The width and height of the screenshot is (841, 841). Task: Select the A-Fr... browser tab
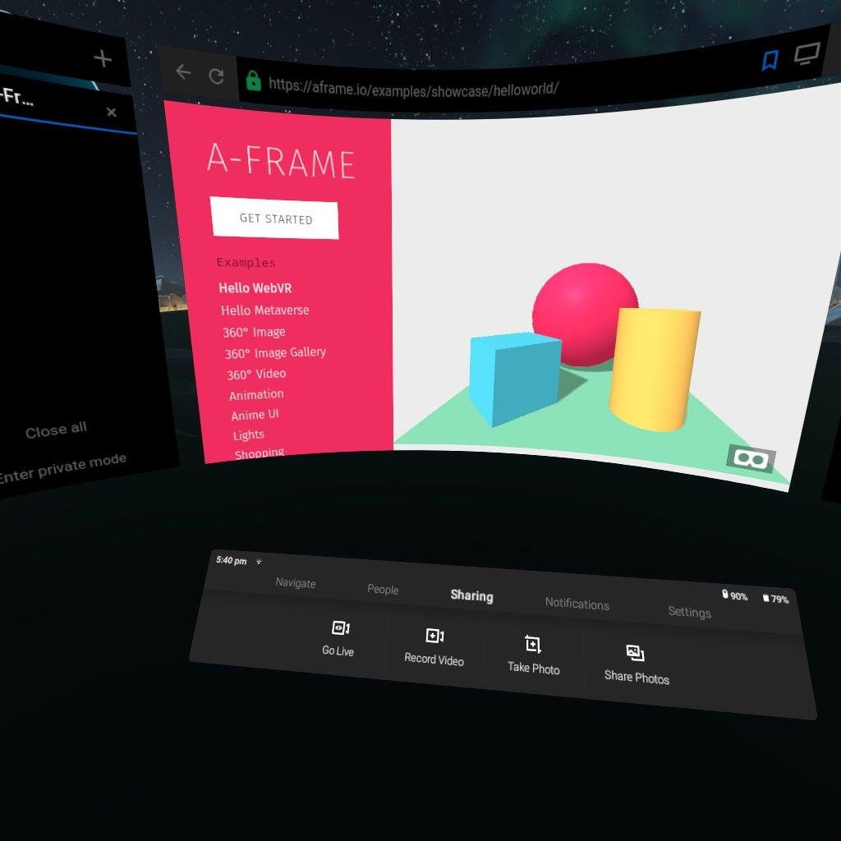(59, 103)
